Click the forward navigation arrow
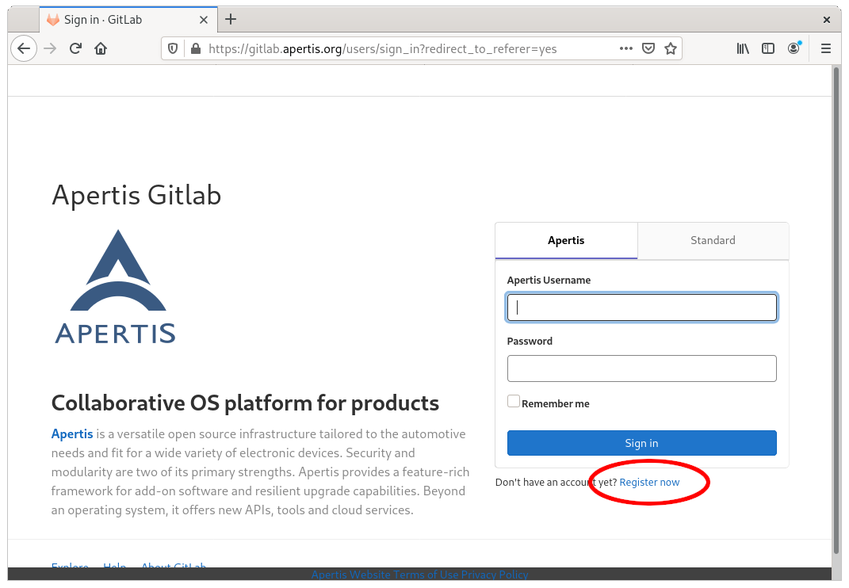The image size is (849, 588). tap(51, 48)
